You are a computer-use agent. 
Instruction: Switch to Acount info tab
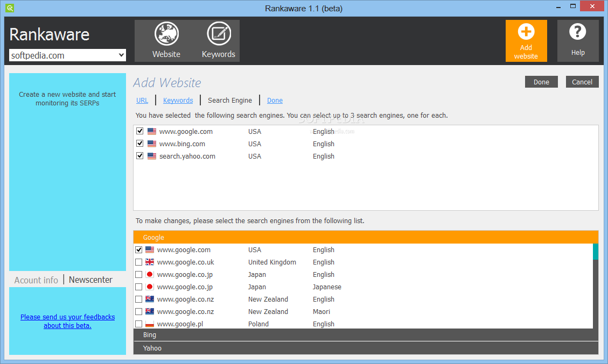[36, 280]
